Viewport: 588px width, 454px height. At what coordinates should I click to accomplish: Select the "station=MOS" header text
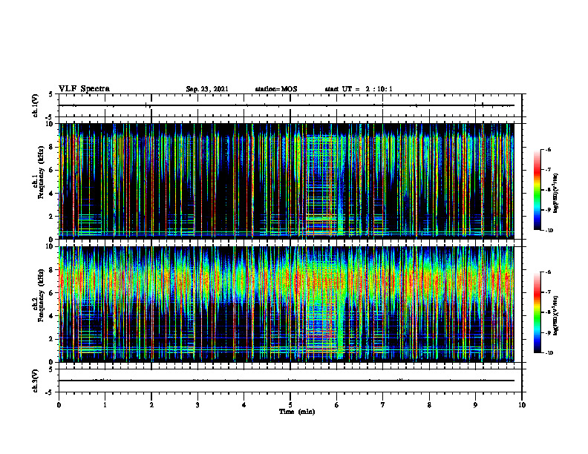point(276,89)
